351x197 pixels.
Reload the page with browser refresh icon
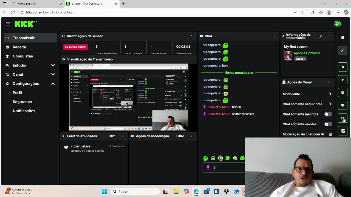13,12
